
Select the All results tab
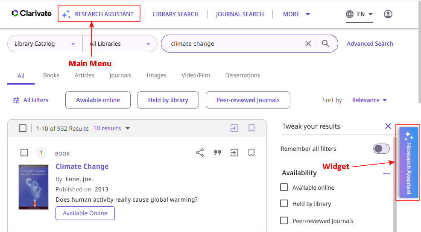pos(21,76)
